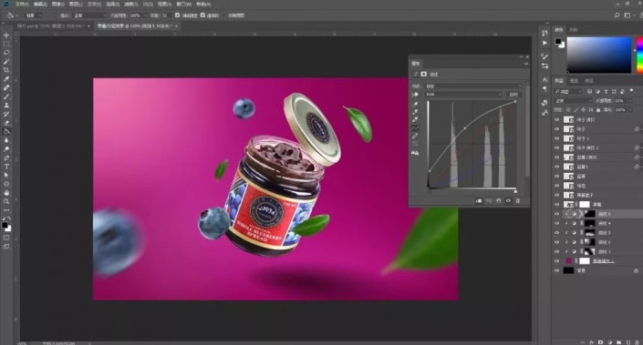The height and width of the screenshot is (345, 643).
Task: Click the Auto button in curves panel
Action: tap(513, 94)
